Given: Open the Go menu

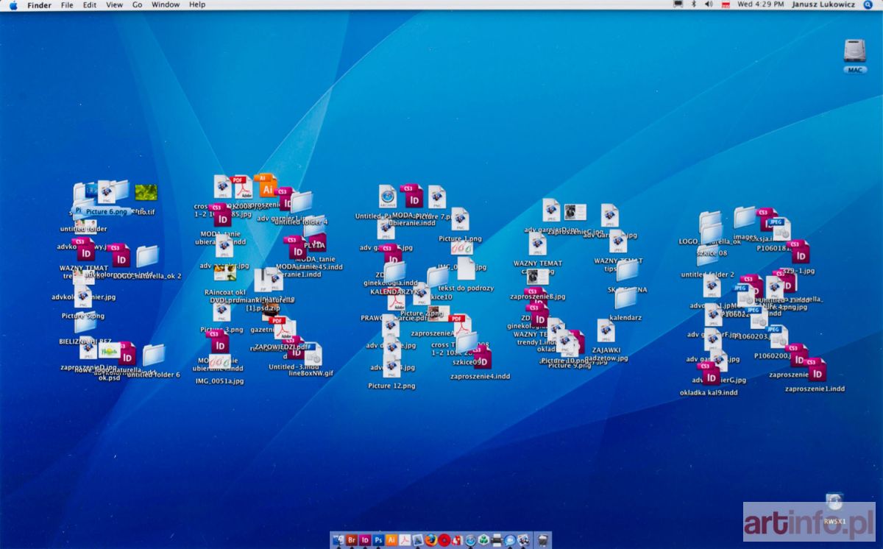Looking at the screenshot, I should coord(138,5).
